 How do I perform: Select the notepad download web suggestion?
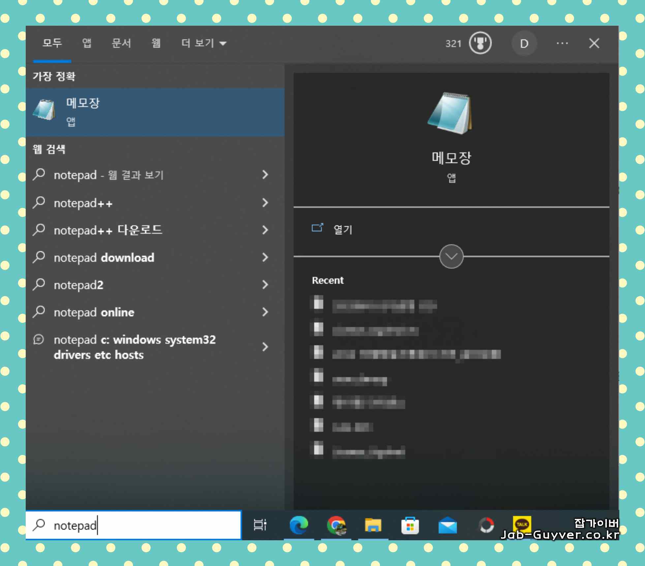[104, 258]
